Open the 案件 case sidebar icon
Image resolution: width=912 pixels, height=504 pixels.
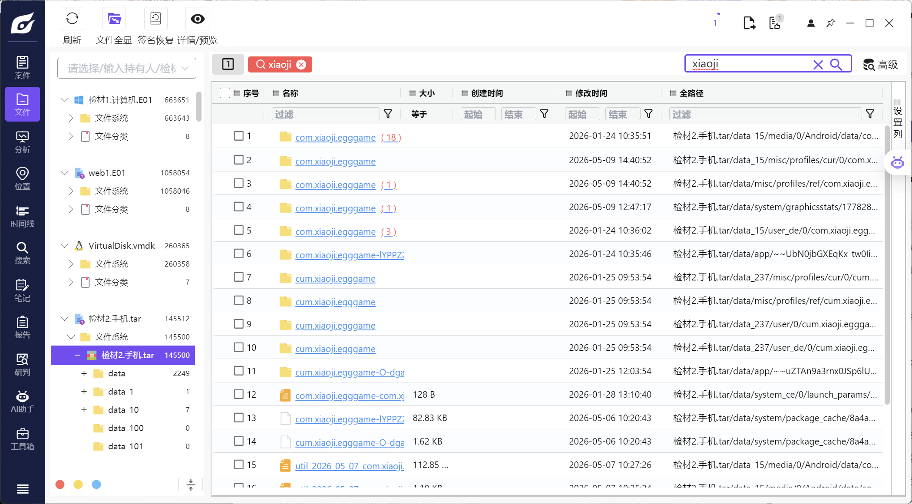click(23, 67)
